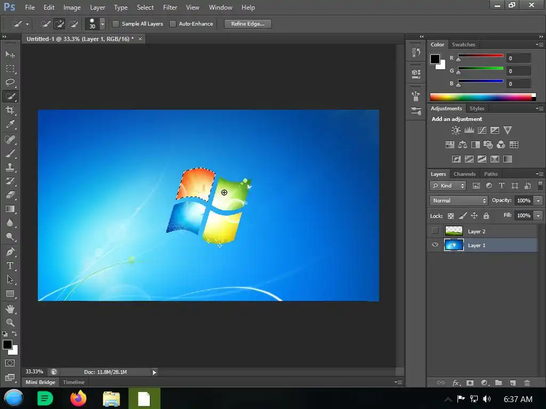Screen dimensions: 546x409
Task: Open the Mini Bridge tab
Action: coord(41,382)
